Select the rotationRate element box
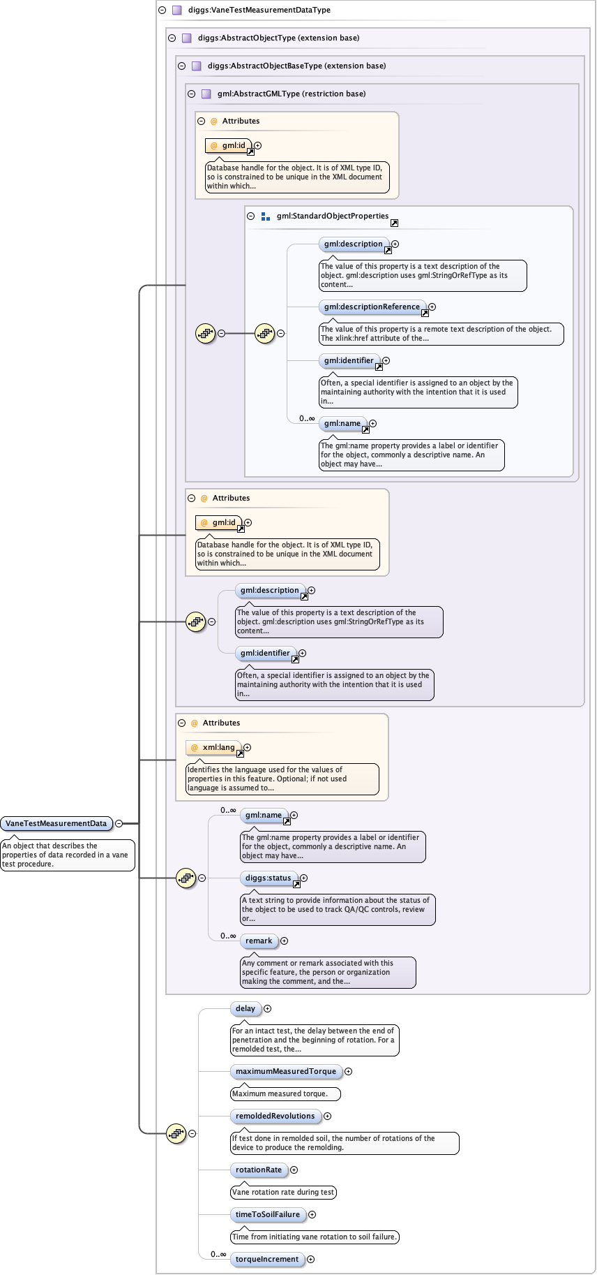The width and height of the screenshot is (597, 1275). [259, 1170]
